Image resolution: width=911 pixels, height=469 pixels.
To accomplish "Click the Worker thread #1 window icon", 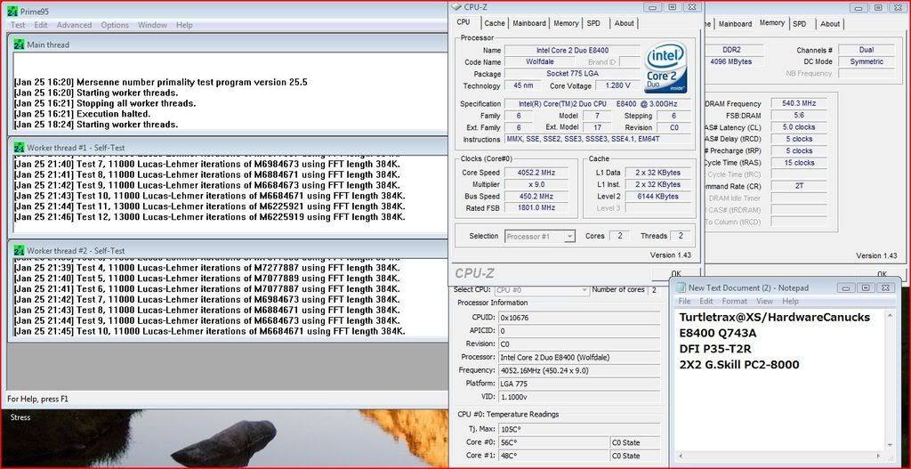I will [x=20, y=148].
